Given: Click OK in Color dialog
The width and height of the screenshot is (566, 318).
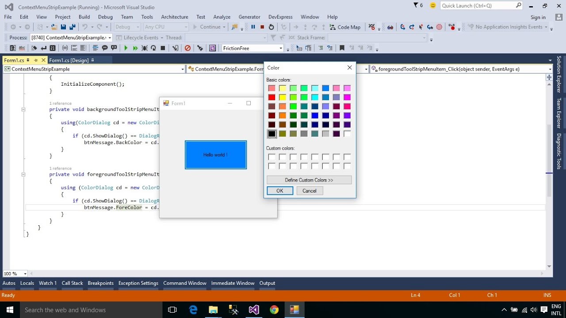Looking at the screenshot, I should click(x=280, y=191).
